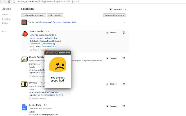This screenshot has width=186, height=116.
Task: Open the Chrome Apps developer toolbox icon
Action: point(24,22)
